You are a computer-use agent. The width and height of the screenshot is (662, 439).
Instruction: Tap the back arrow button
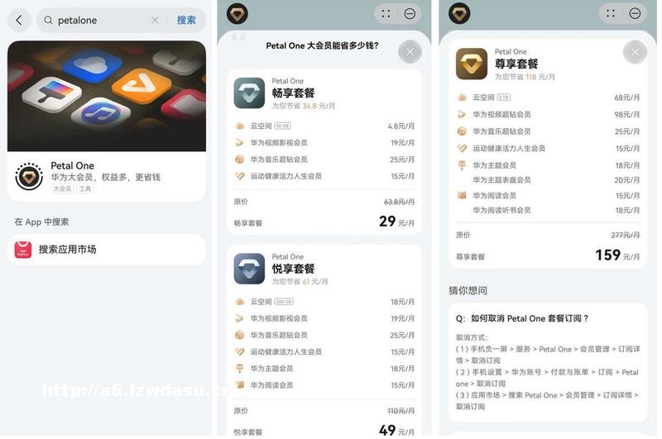tap(18, 20)
